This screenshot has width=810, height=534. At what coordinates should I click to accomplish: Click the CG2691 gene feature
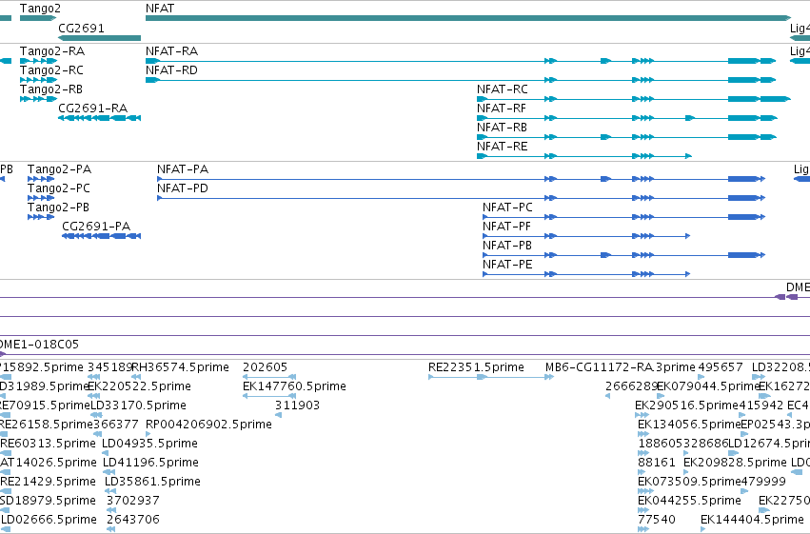(99, 38)
